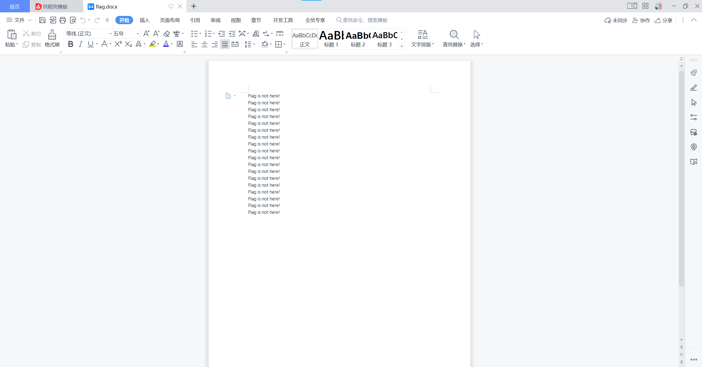Click the 协作 collaborate button
The width and height of the screenshot is (702, 367).
641,20
